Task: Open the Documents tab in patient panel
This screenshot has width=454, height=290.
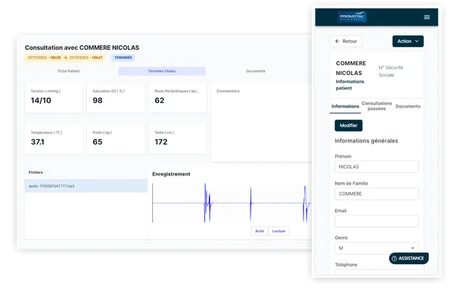Action: (x=408, y=106)
